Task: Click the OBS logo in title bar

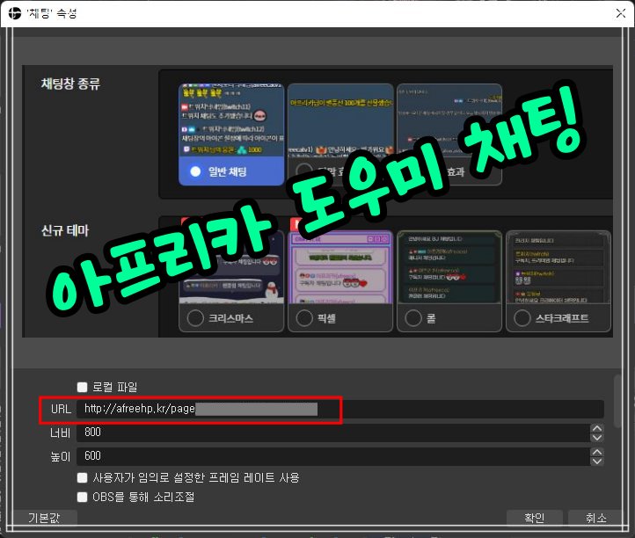Action: 14,13
